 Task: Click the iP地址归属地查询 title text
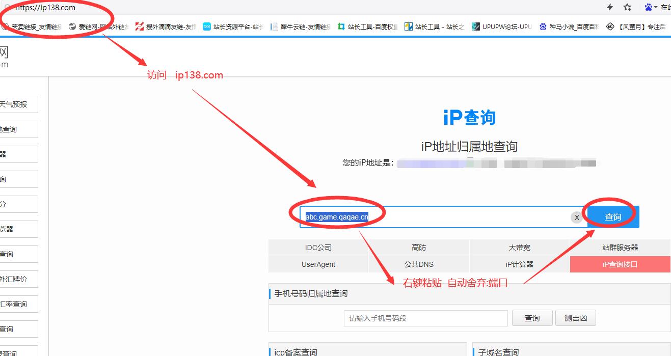469,147
